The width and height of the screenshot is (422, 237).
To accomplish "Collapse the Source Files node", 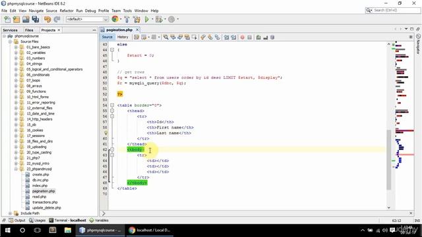I will (x=10, y=41).
